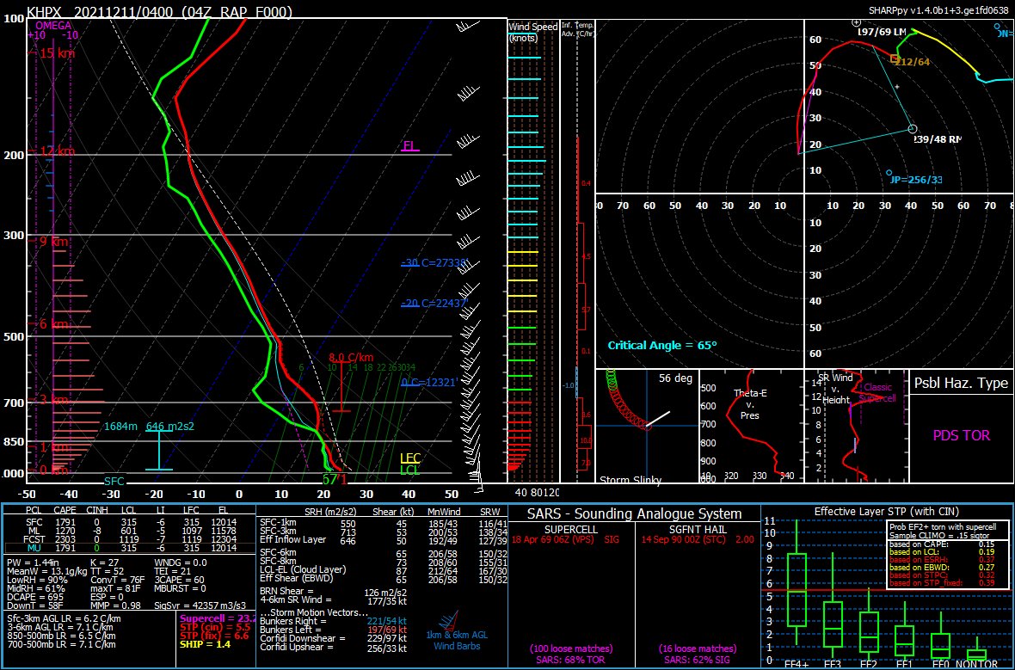The width and height of the screenshot is (1015, 670).
Task: Click the SARS: 62% SIG result
Action: coord(698,660)
